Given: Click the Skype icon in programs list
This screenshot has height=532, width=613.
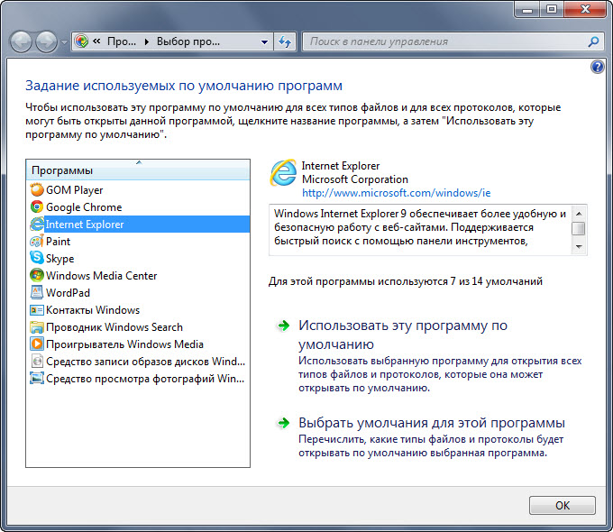Looking at the screenshot, I should pyautogui.click(x=37, y=258).
